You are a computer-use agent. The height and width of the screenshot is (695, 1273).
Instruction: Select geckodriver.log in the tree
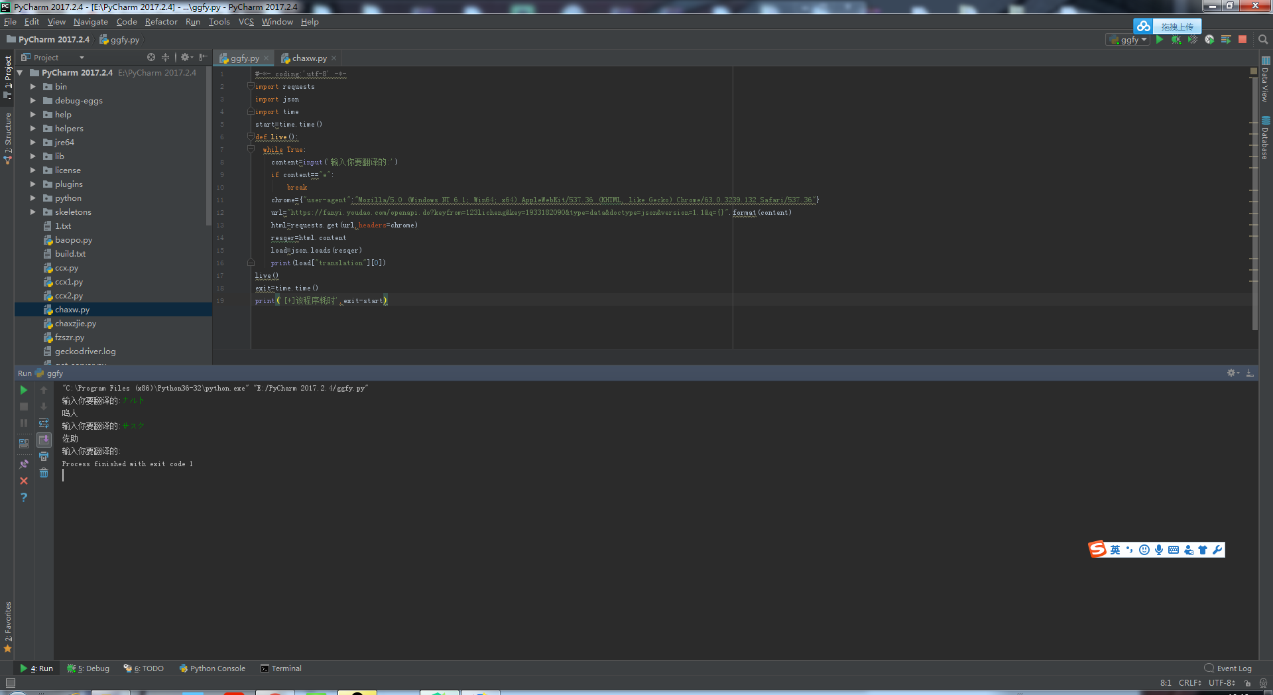point(85,351)
